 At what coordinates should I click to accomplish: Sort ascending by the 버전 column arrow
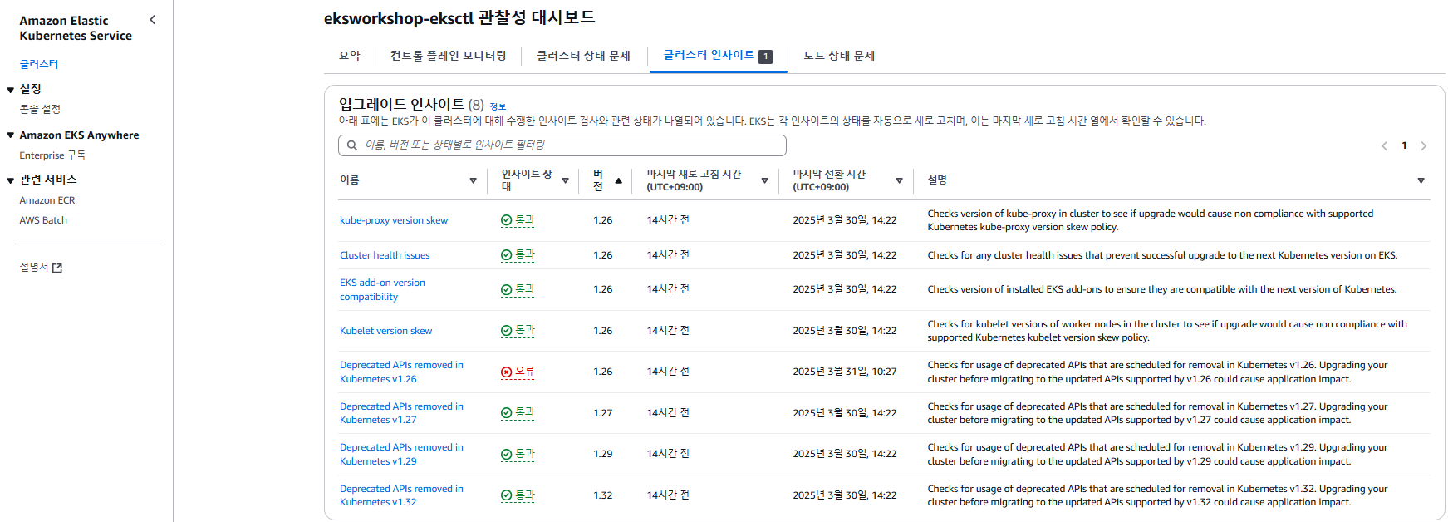click(618, 180)
